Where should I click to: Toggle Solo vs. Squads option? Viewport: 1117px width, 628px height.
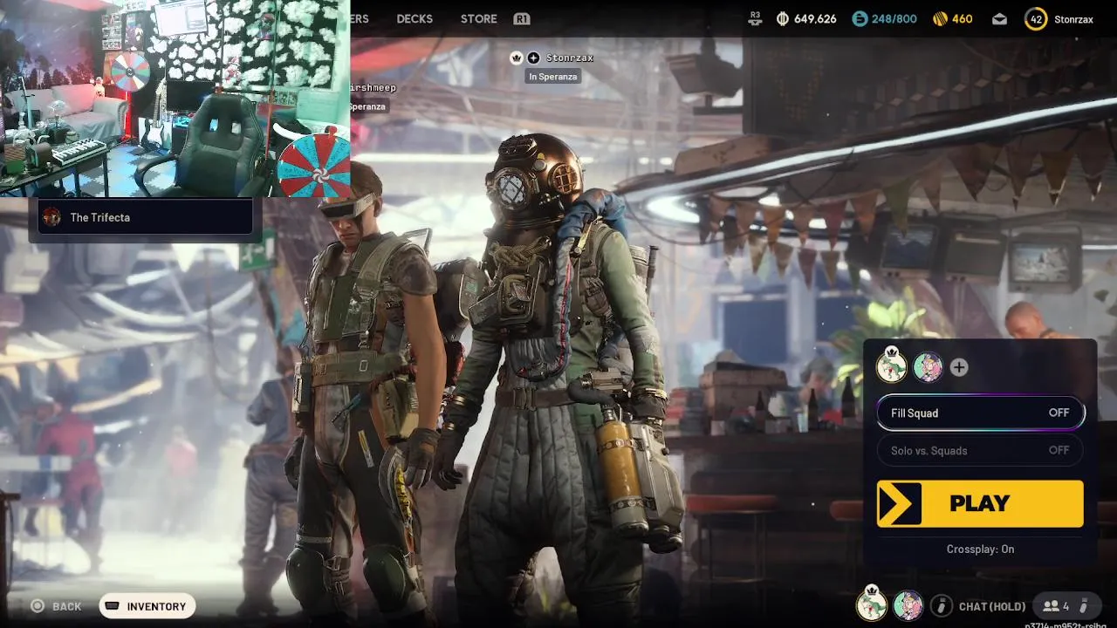(x=980, y=450)
